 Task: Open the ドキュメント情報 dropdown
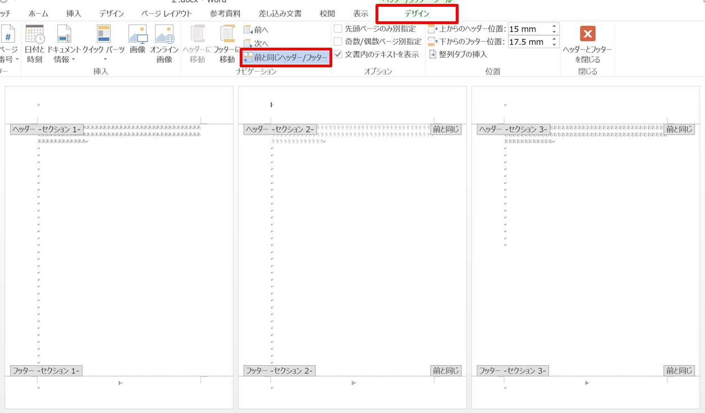pyautogui.click(x=64, y=44)
